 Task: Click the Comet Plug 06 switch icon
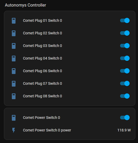(14, 71)
